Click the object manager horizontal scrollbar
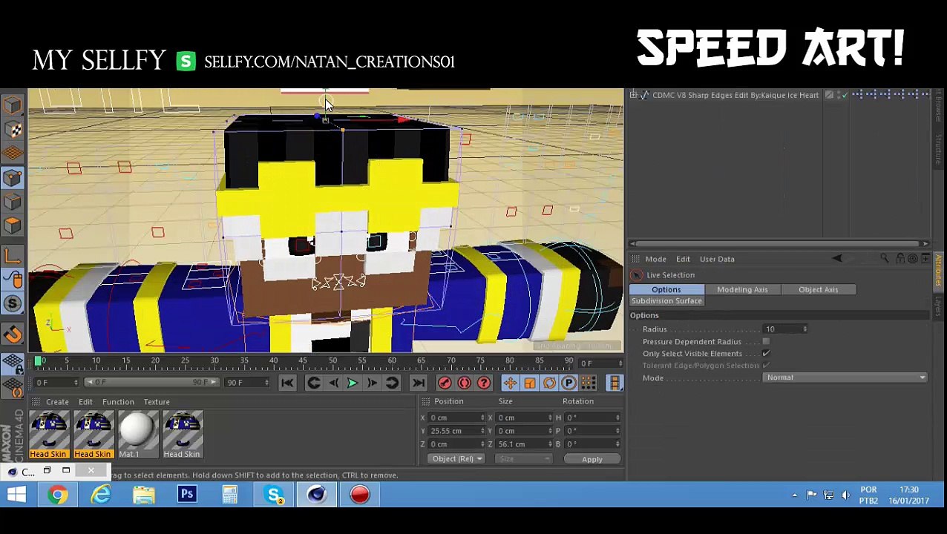Viewport: 947px width, 534px height. (779, 243)
